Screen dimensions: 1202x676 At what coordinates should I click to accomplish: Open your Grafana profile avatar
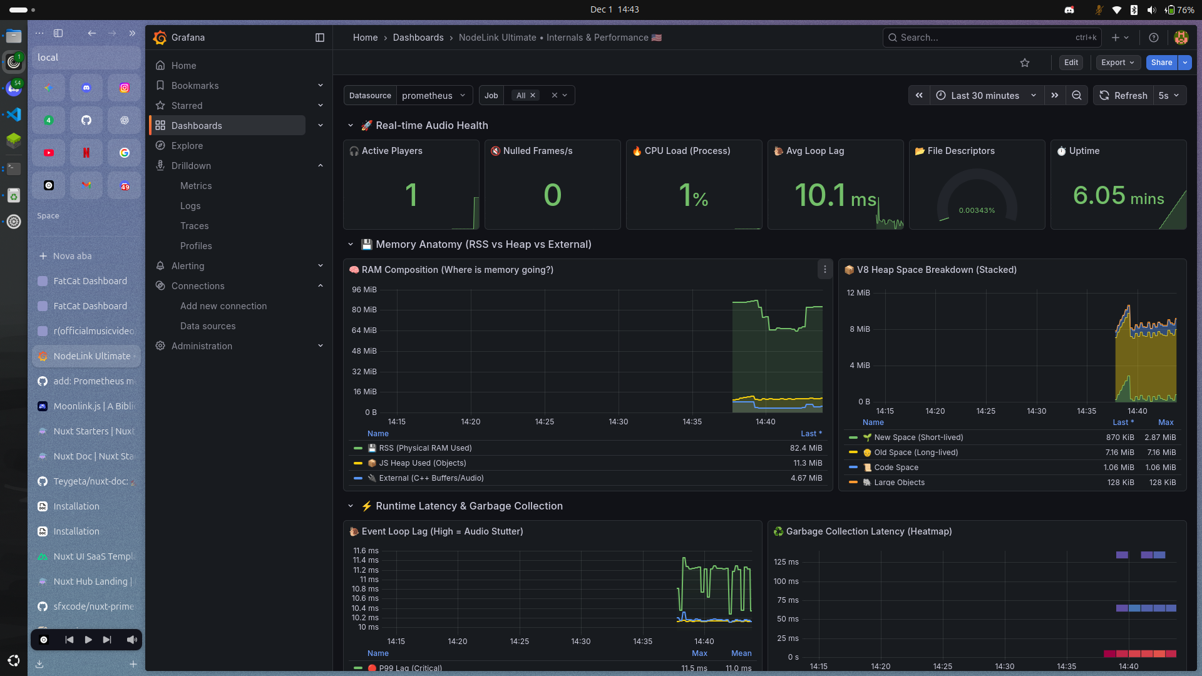[x=1181, y=38]
